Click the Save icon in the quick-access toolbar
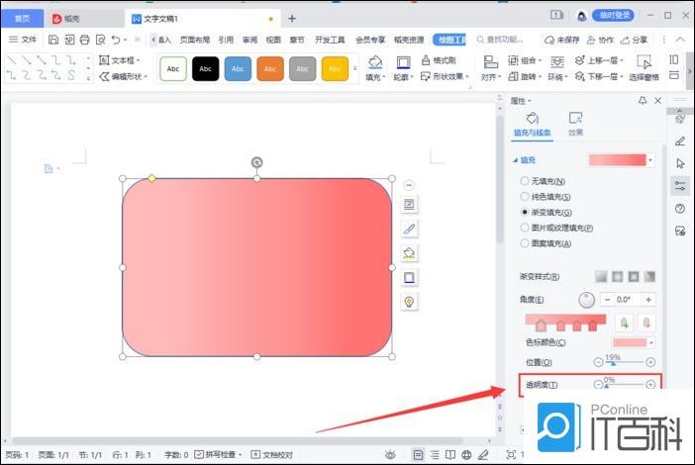This screenshot has height=465, width=695. 53,40
